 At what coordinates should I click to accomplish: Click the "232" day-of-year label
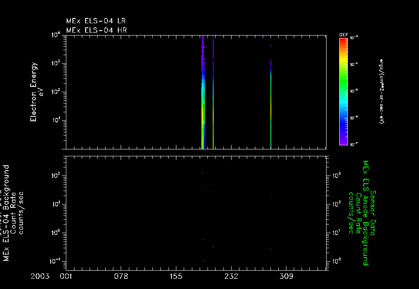(231, 276)
